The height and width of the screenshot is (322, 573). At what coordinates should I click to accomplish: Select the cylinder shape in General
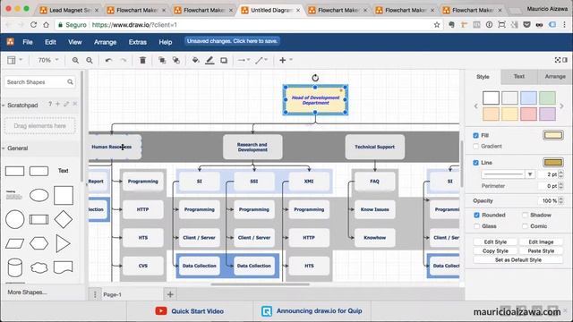click(x=15, y=267)
